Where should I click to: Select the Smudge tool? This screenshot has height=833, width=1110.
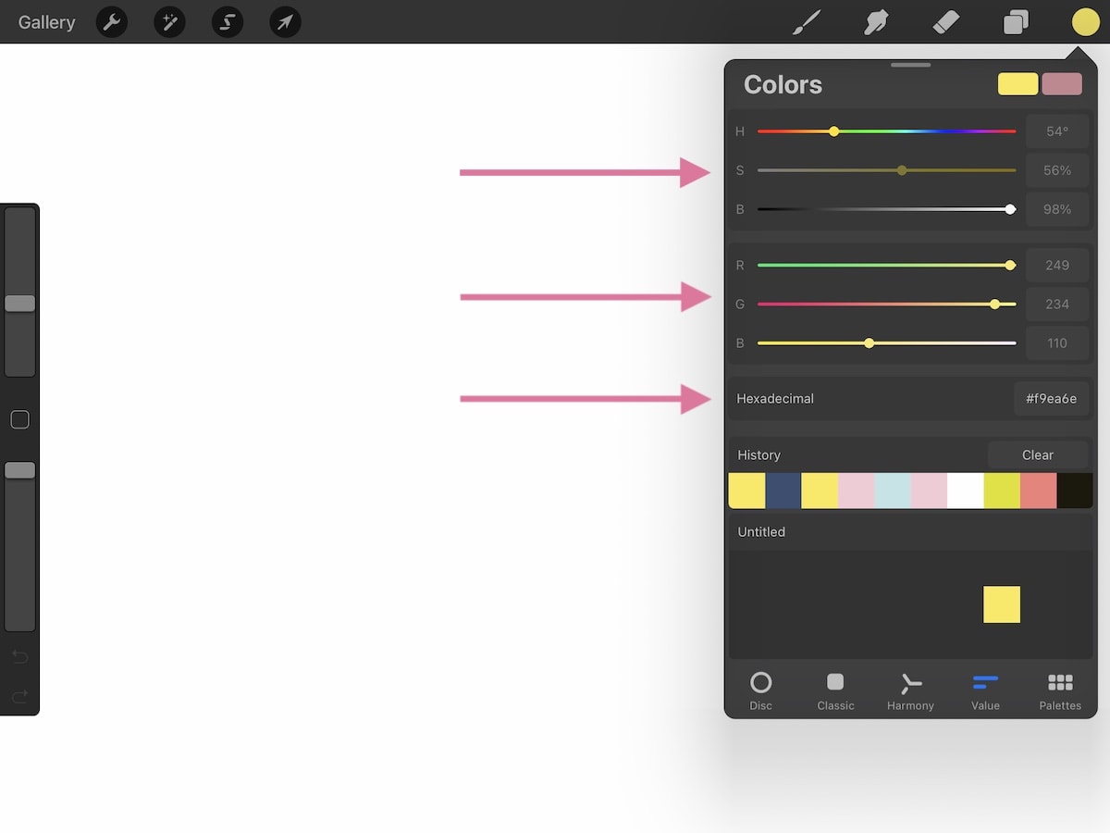pyautogui.click(x=877, y=22)
